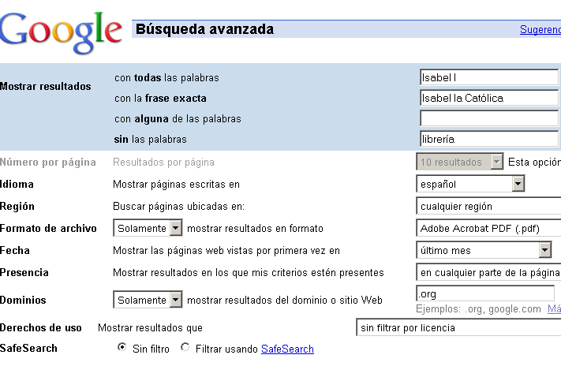The width and height of the screenshot is (561, 366).
Task: Click the 'Derechos de uso' label
Action: 41,327
